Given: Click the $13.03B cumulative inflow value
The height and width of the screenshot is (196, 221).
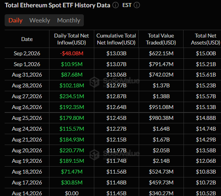Looking at the screenshot, I should pos(116,53).
